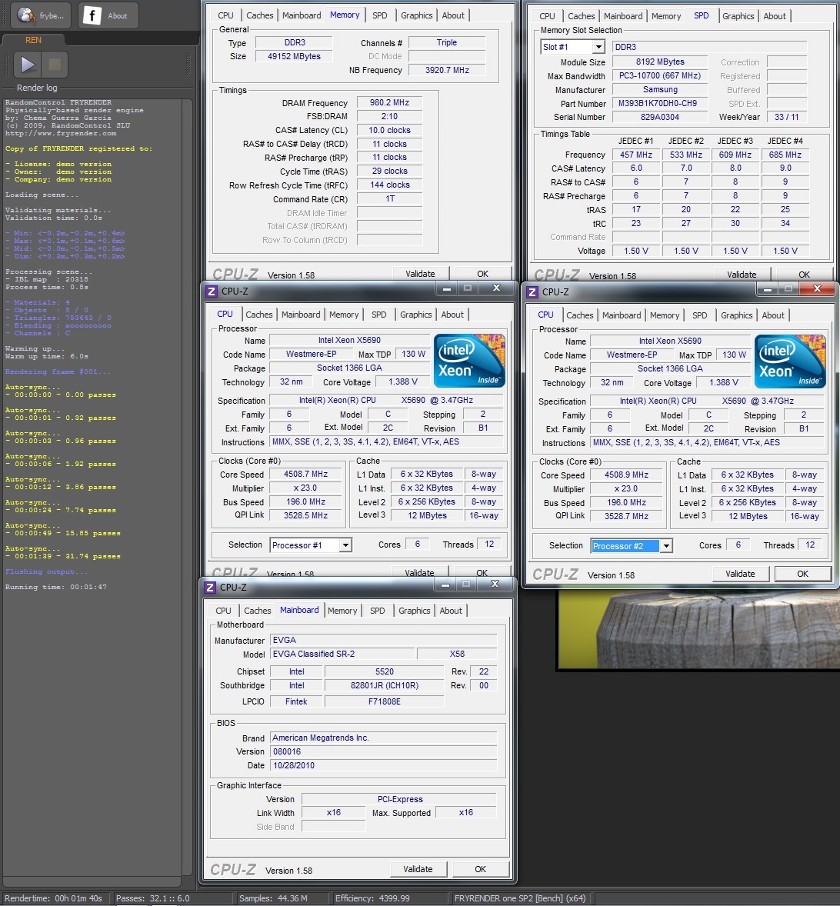
Task: Click the stop render button
Action: click(55, 65)
